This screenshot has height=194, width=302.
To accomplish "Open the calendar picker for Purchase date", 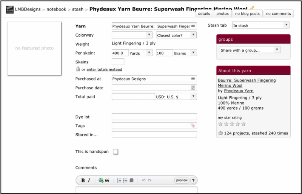I will 193,88.
